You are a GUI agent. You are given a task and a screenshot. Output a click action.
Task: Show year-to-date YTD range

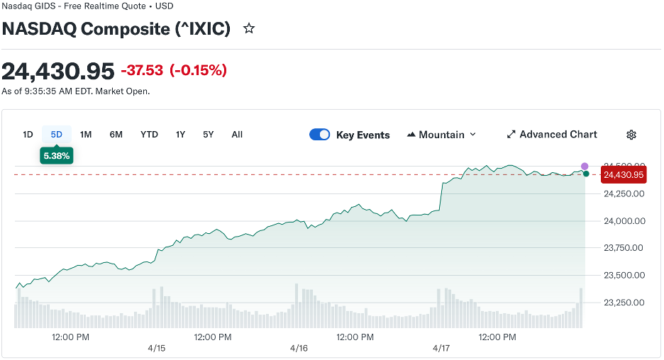pyautogui.click(x=149, y=135)
